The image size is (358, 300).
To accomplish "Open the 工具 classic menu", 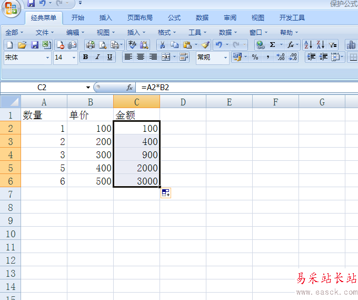I will tap(197, 33).
